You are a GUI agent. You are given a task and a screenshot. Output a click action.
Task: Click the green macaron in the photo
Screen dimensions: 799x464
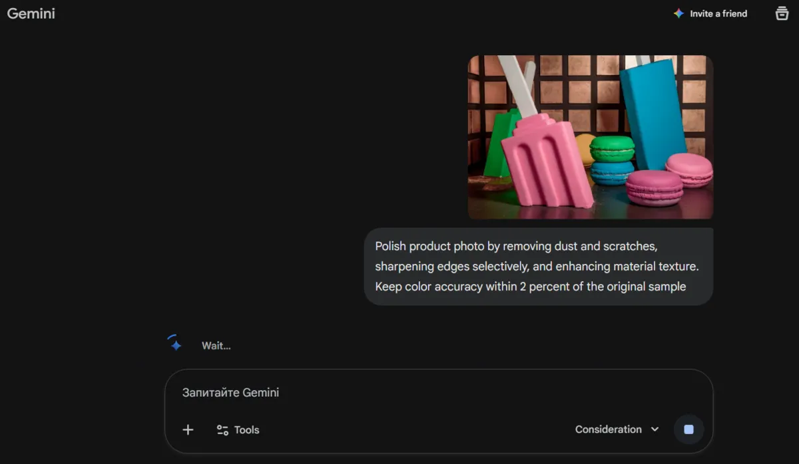click(612, 149)
